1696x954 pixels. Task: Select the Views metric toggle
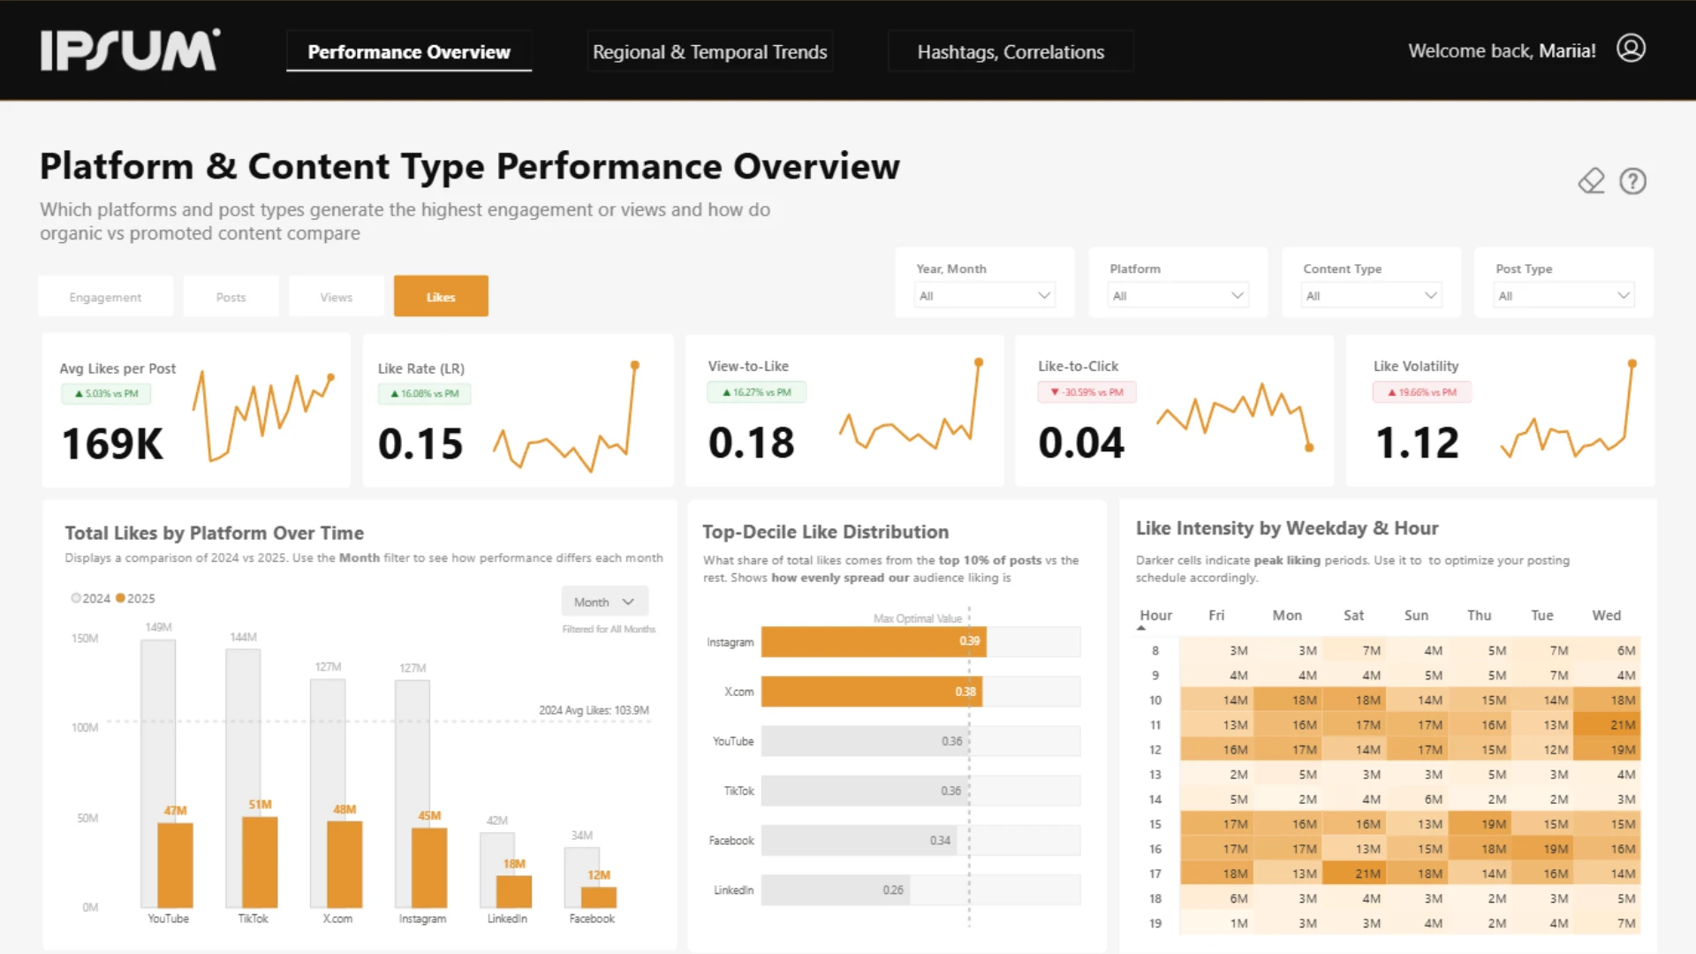coord(336,297)
